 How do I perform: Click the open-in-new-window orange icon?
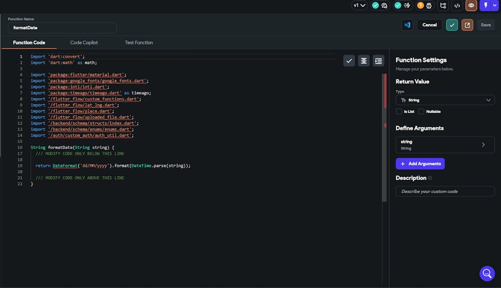(467, 25)
